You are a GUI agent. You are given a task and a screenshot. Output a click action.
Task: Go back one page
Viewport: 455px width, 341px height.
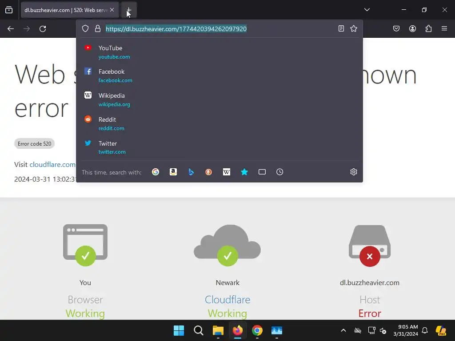(11, 29)
